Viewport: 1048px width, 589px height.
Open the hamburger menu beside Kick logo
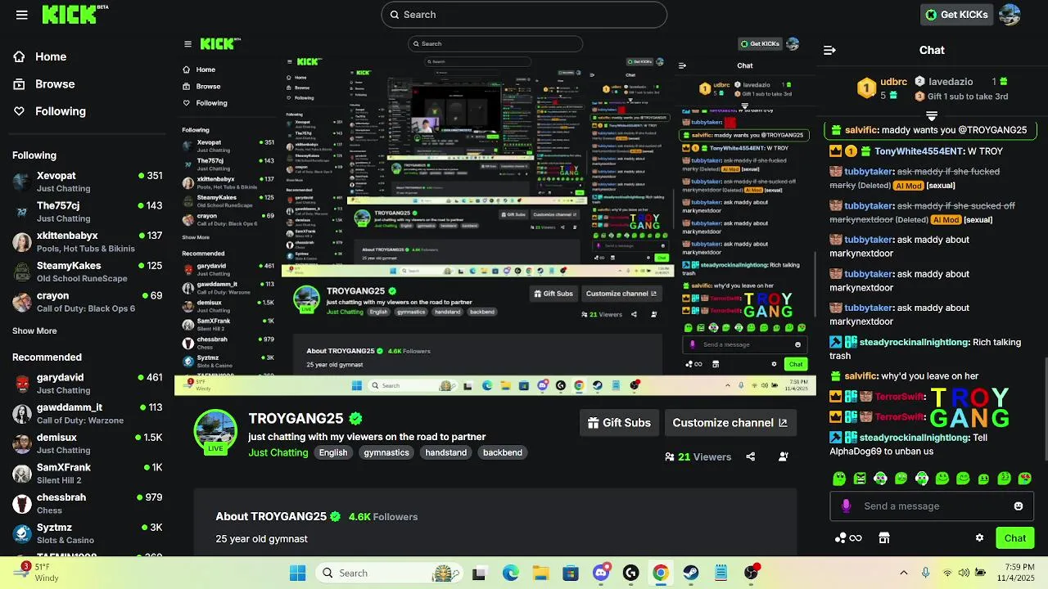tap(22, 15)
